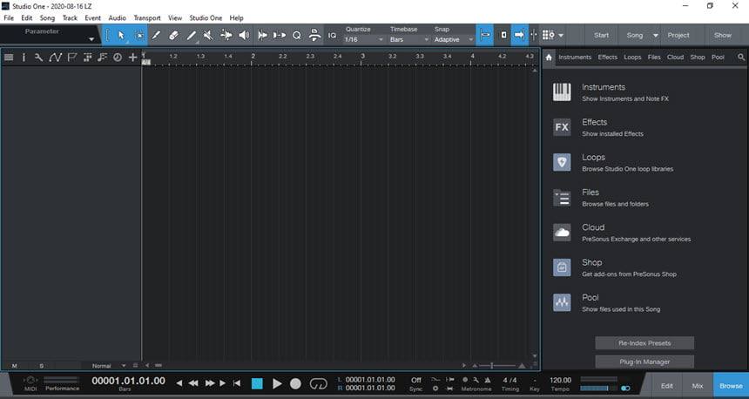Show automation curve icon
Screen dimensions: 749x399
coord(55,57)
